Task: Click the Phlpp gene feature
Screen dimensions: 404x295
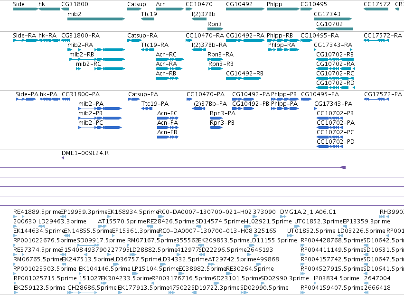Action: (x=283, y=9)
